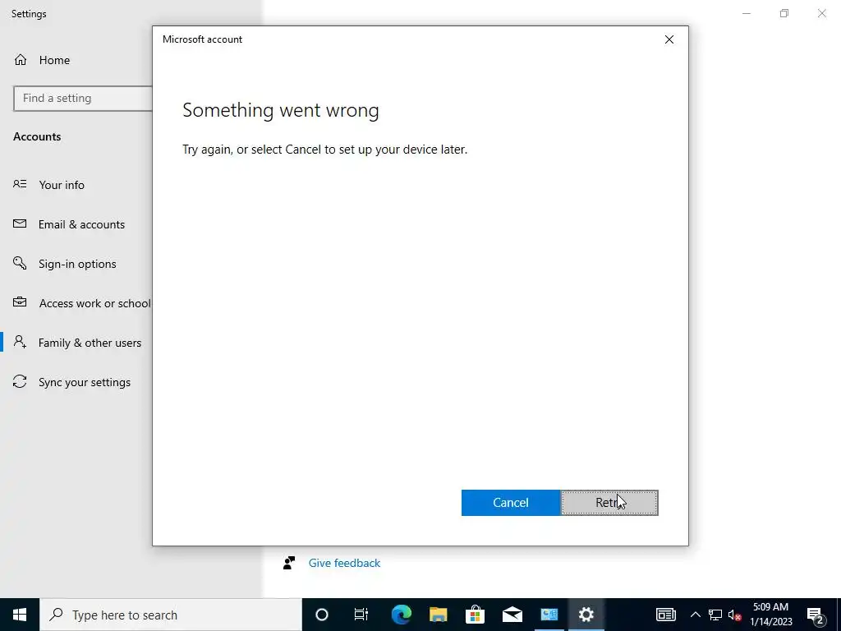Open the Give feedback link
The width and height of the screenshot is (841, 631).
coord(344,563)
